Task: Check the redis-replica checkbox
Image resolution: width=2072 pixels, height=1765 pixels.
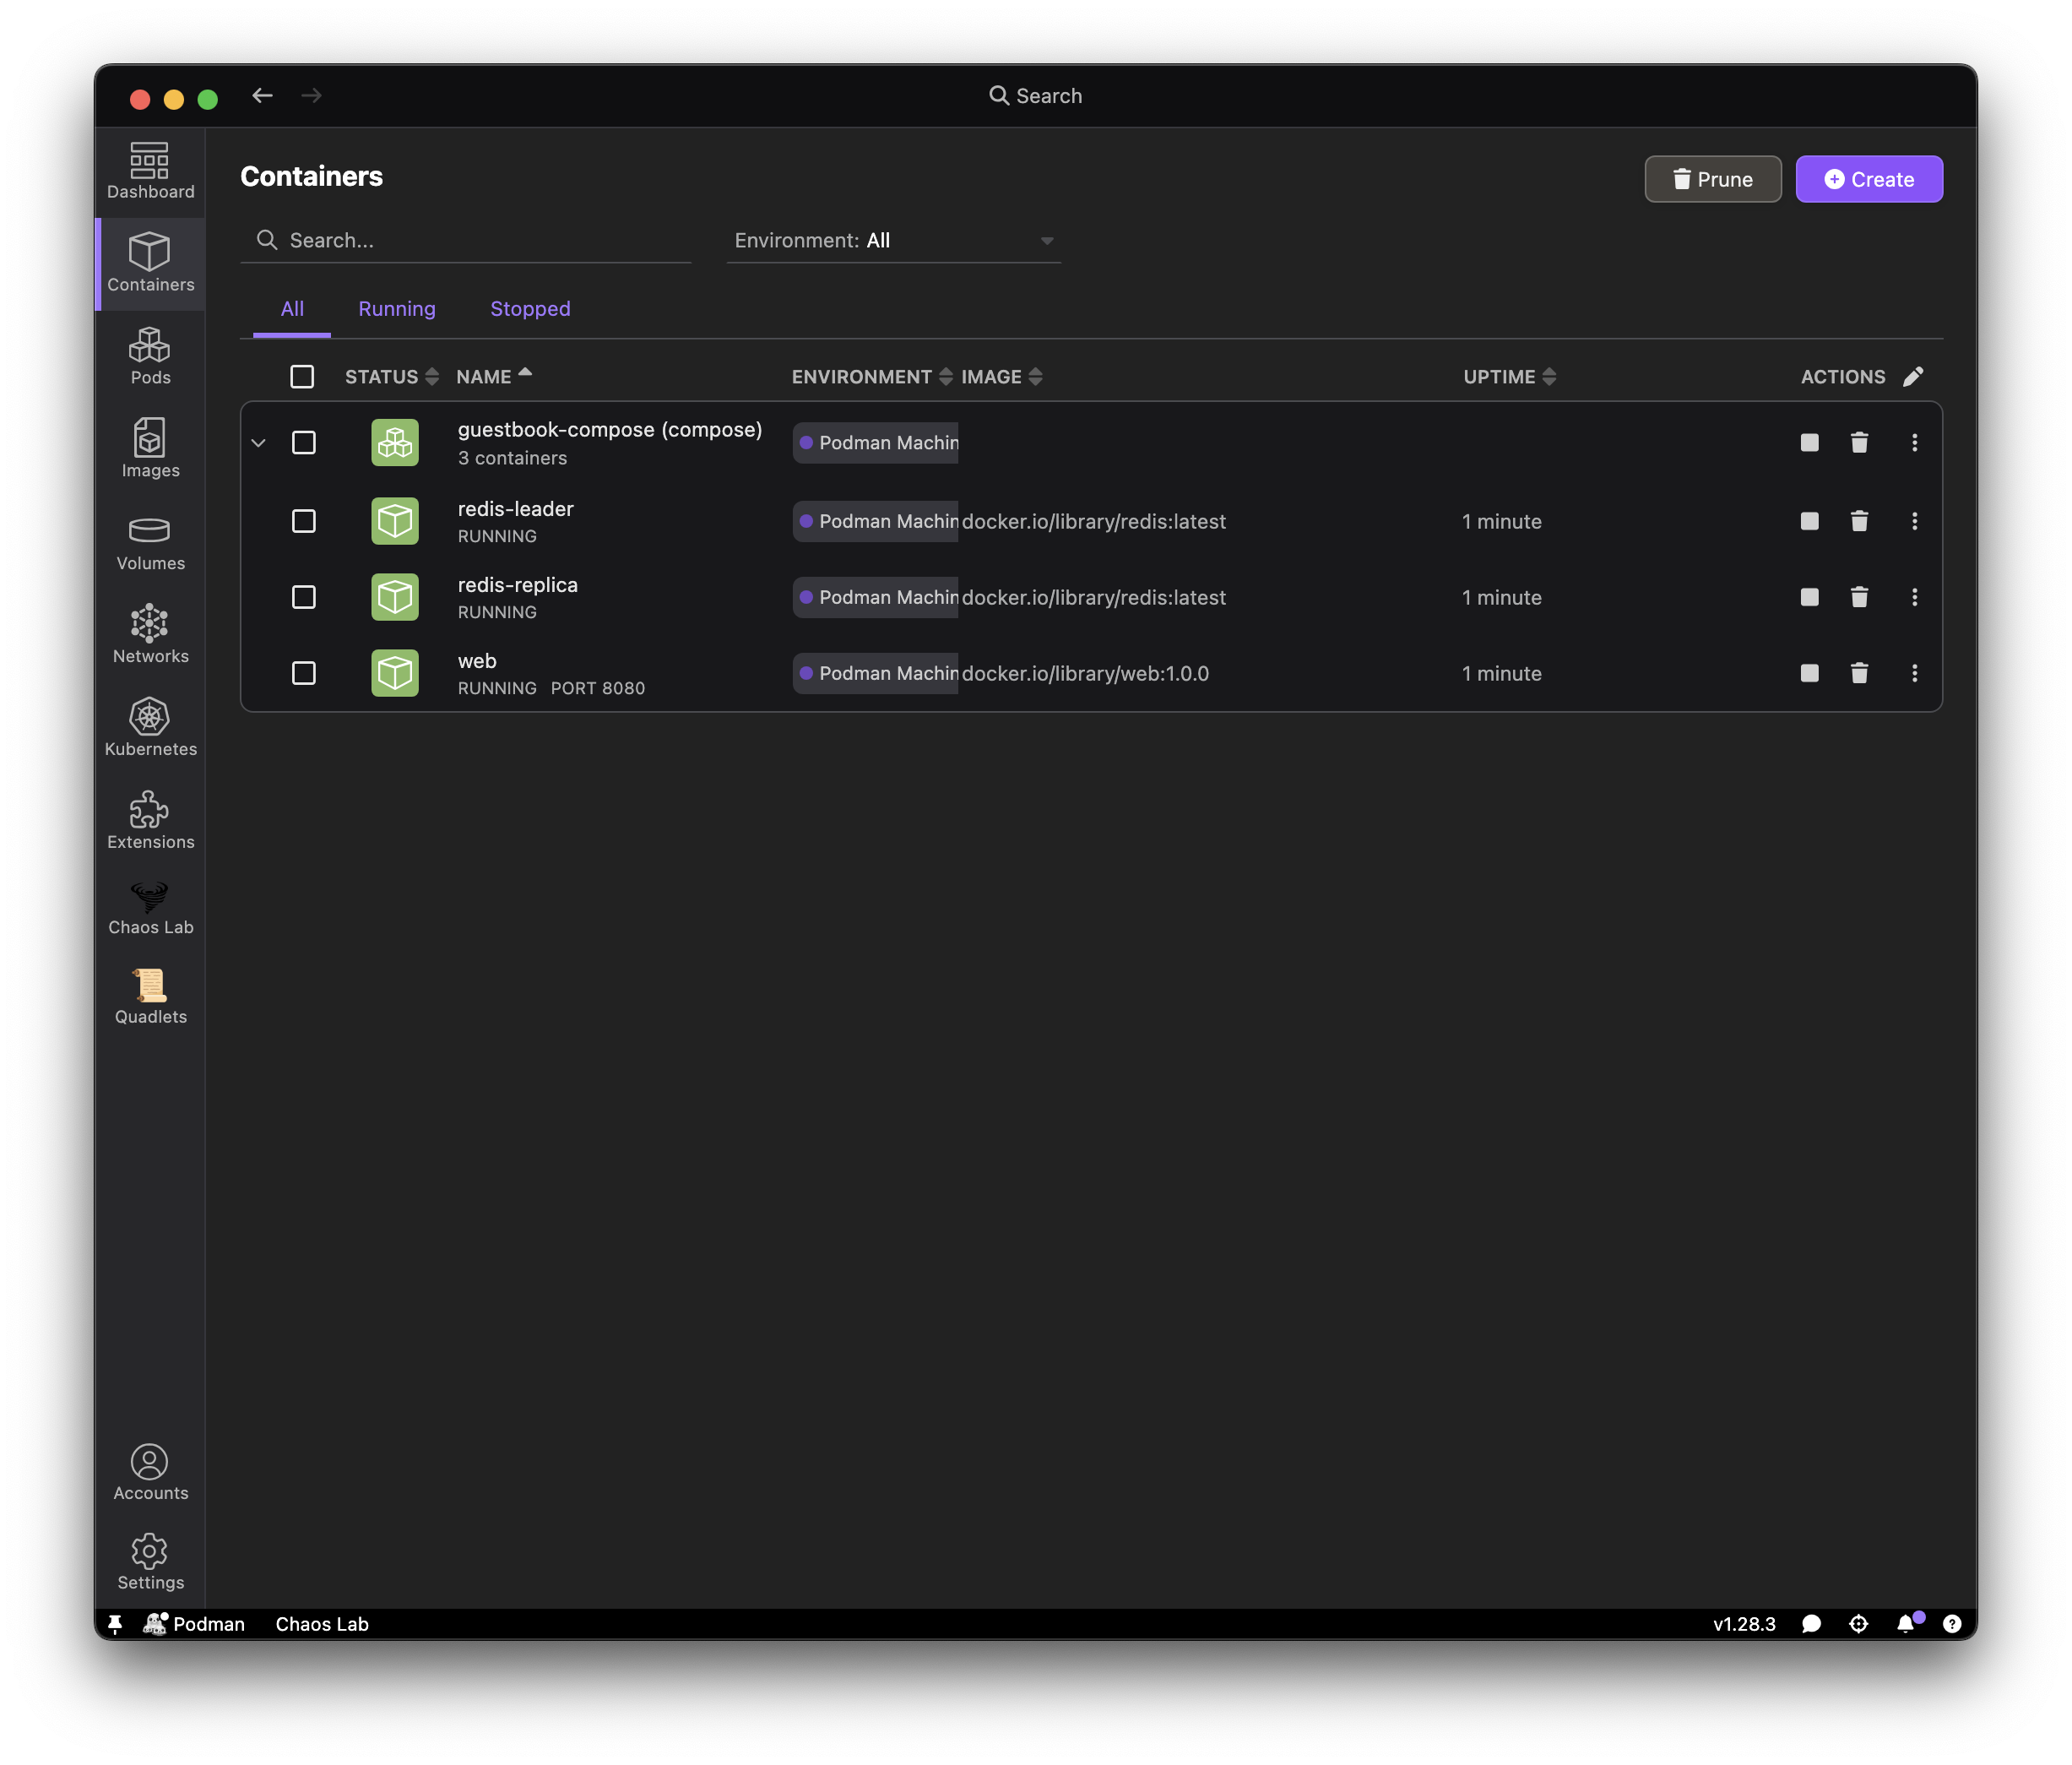Action: coord(303,597)
